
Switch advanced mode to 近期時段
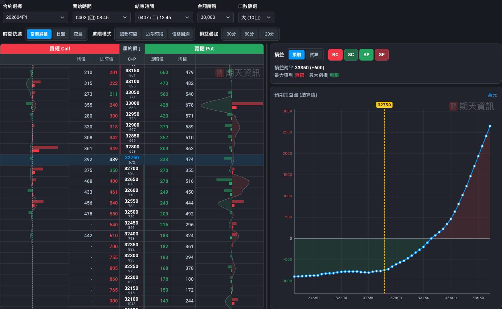pyautogui.click(x=155, y=34)
